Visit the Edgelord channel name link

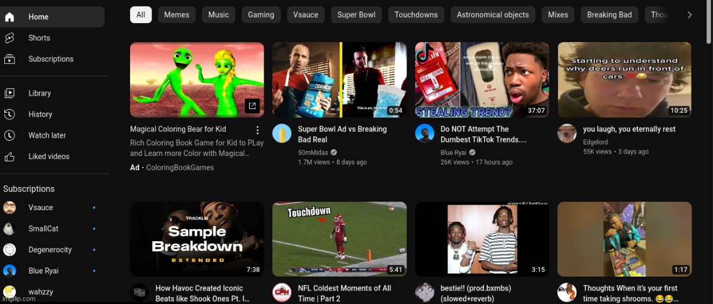(x=595, y=142)
